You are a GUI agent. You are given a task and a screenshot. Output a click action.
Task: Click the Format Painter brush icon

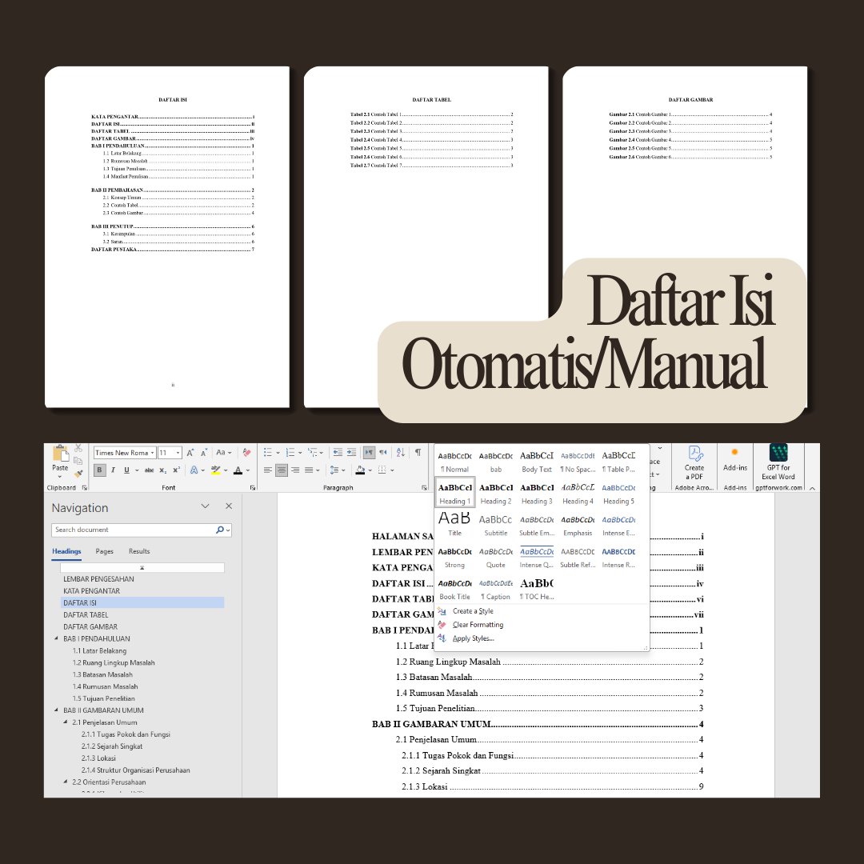pyautogui.click(x=78, y=474)
